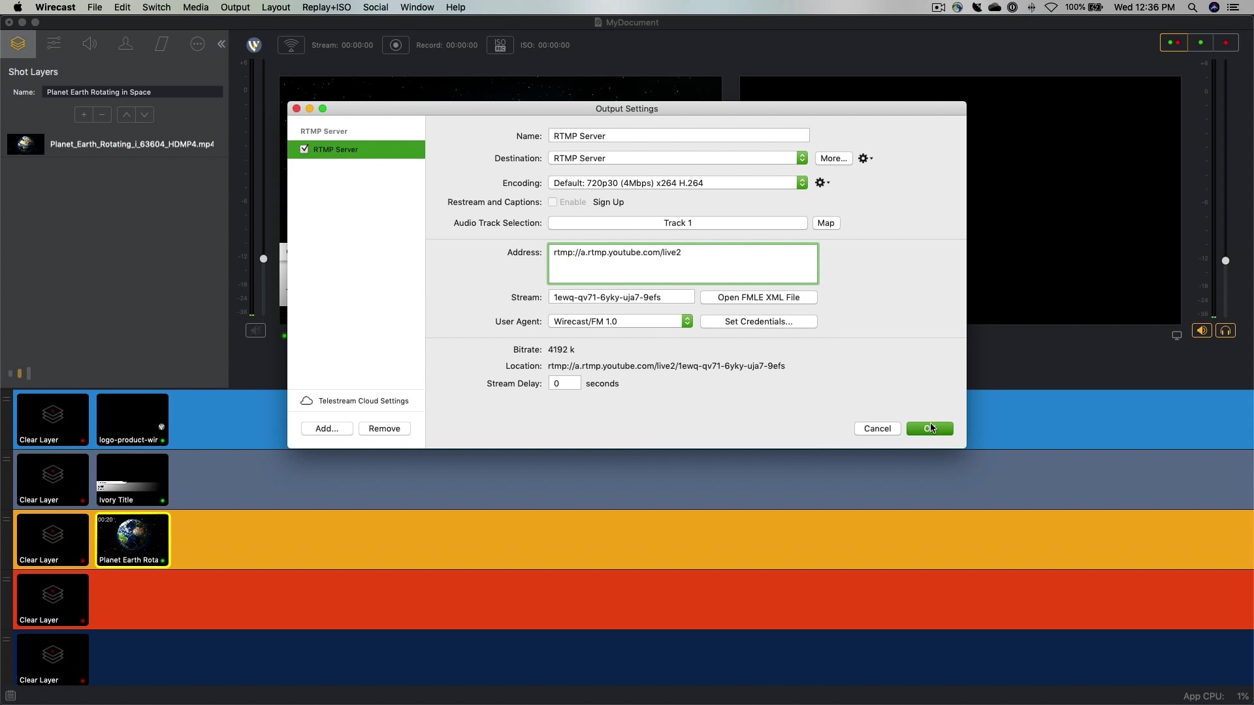Add a shot layer with plus button
Screen dimensions: 1254x705
coord(84,115)
